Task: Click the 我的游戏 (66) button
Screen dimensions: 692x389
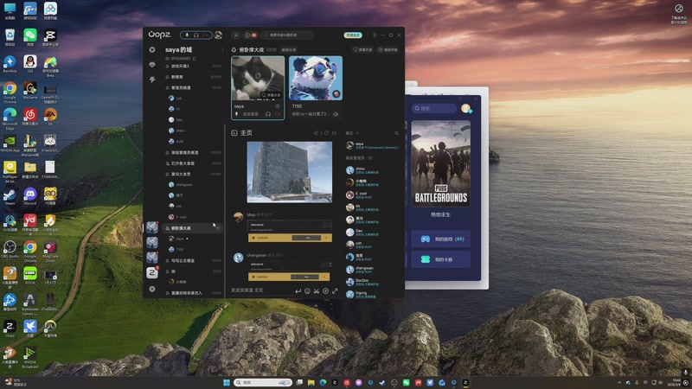Action: click(x=441, y=239)
